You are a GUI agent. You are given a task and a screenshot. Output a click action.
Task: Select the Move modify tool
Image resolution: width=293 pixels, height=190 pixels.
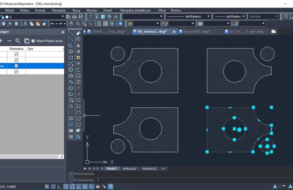78,63
